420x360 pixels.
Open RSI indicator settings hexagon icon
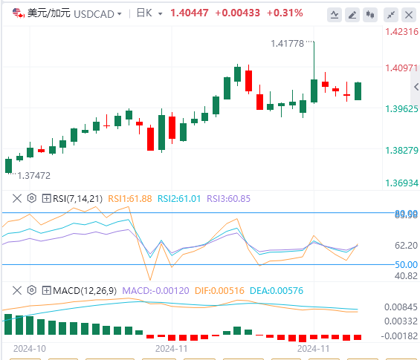[x=32, y=198]
